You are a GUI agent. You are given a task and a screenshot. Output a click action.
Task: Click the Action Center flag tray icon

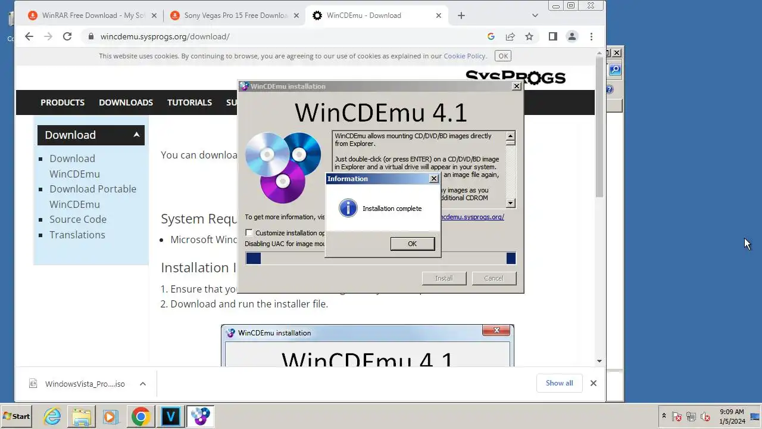[677, 417]
